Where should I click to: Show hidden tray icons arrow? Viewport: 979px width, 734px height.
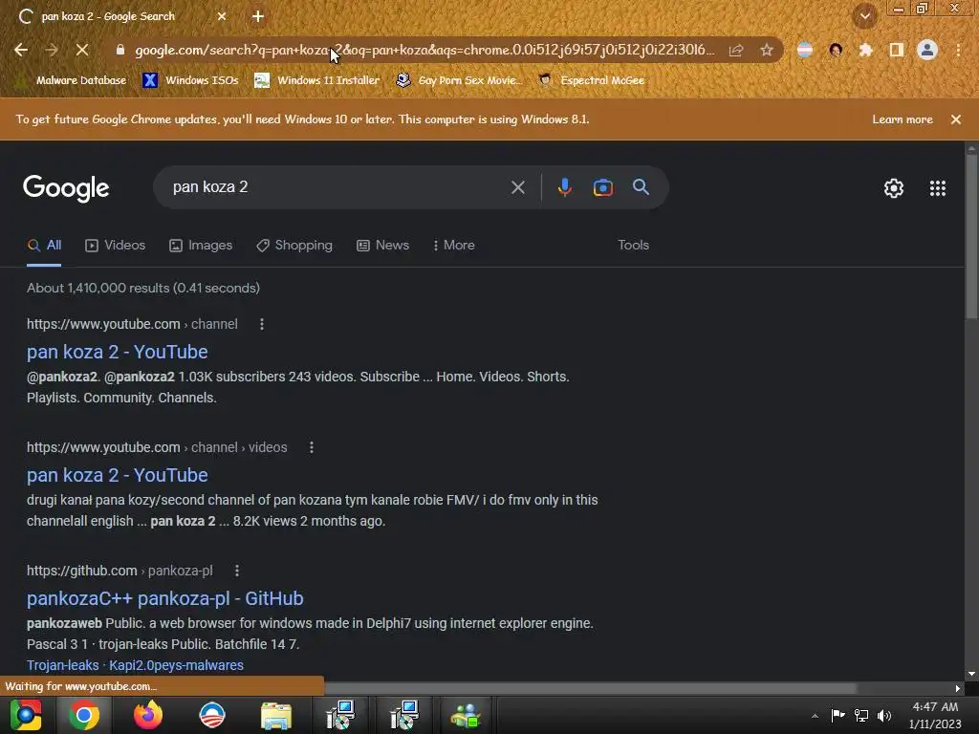pos(815,716)
